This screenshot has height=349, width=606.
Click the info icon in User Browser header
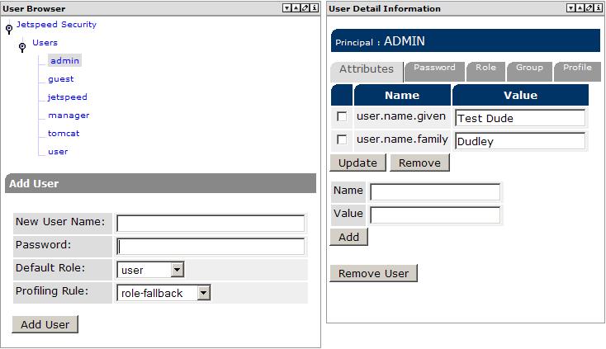coord(315,8)
